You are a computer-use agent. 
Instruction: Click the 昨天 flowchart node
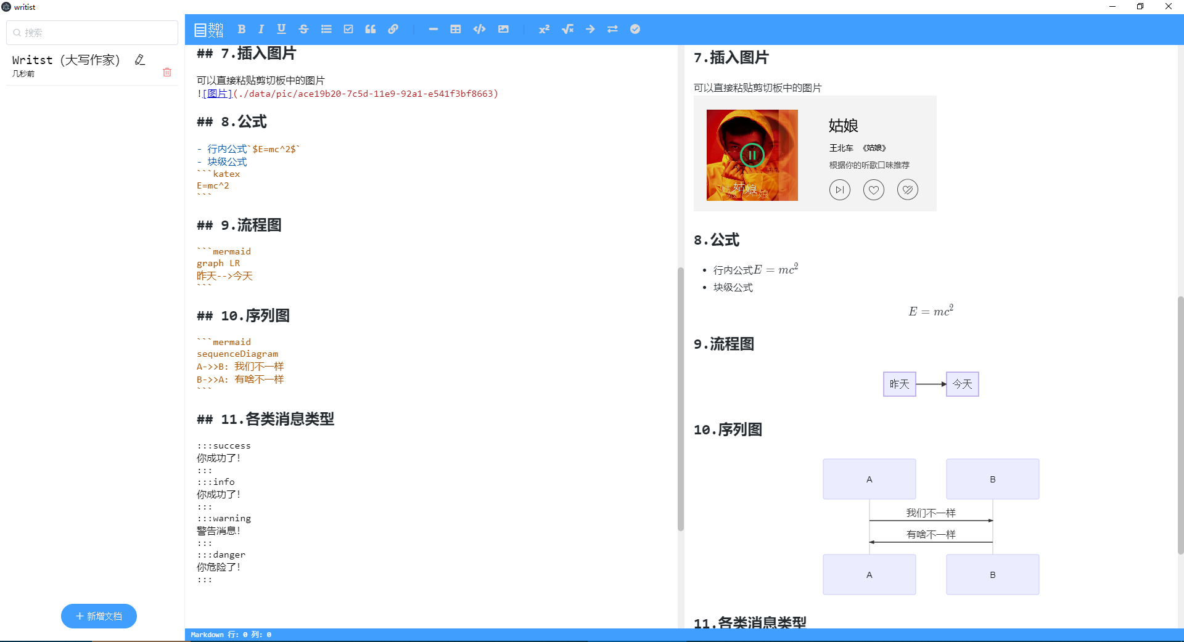(x=899, y=384)
